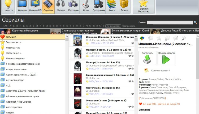Click the up arrow of the results list scrollbar
The image size is (199, 114).
(136, 36)
